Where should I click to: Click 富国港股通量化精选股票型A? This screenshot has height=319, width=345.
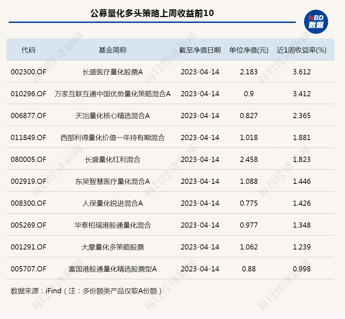coord(112,269)
